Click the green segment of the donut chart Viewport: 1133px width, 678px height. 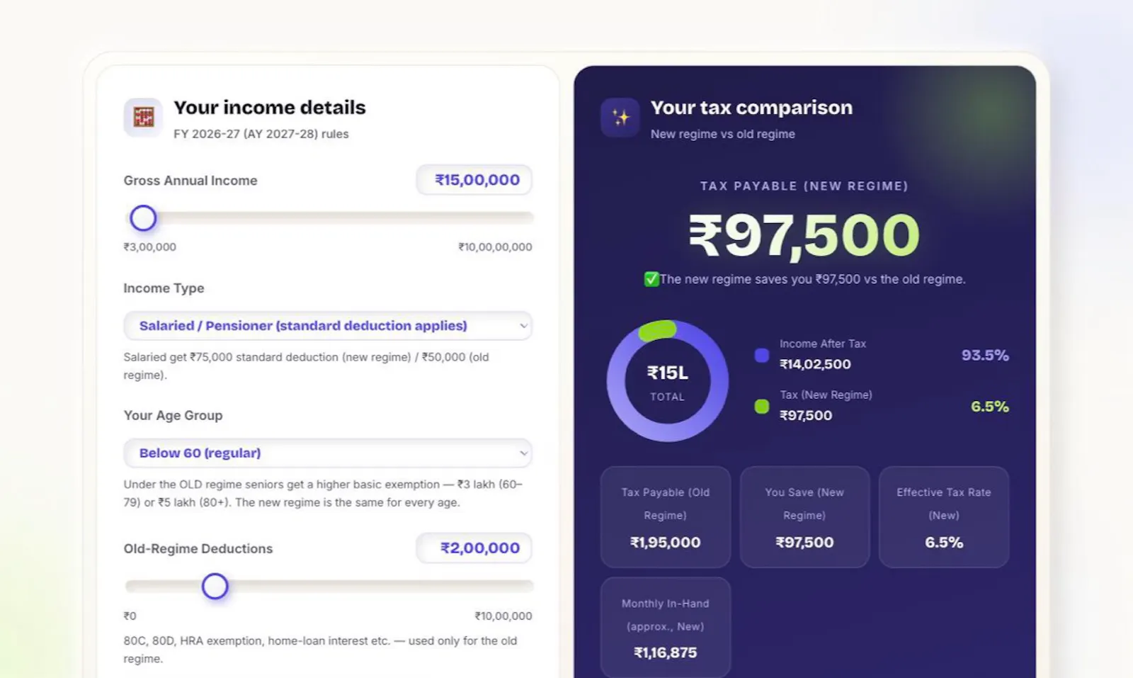tap(657, 330)
